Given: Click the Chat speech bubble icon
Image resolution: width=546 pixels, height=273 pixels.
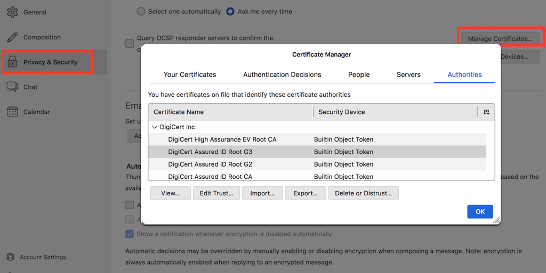Looking at the screenshot, I should [13, 87].
